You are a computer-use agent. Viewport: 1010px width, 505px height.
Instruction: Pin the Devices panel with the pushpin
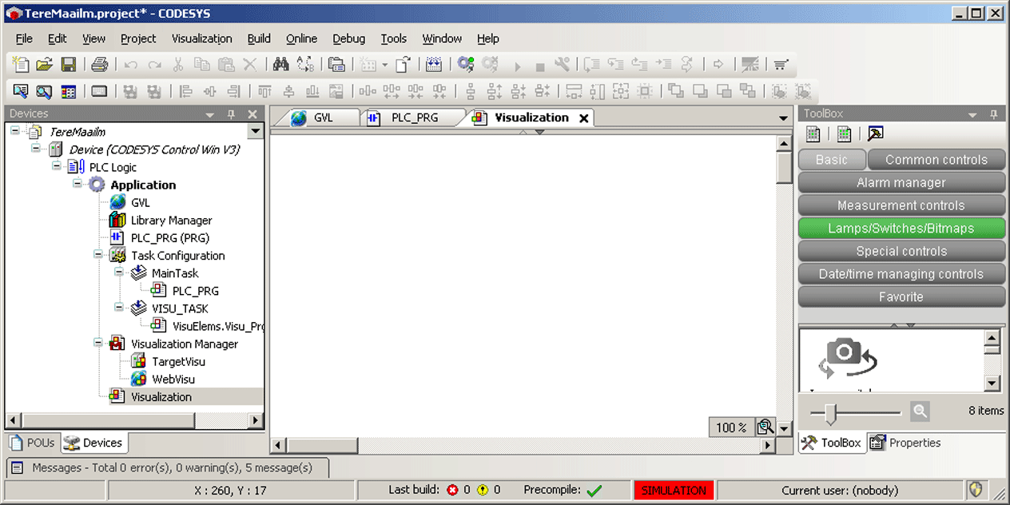tap(231, 114)
